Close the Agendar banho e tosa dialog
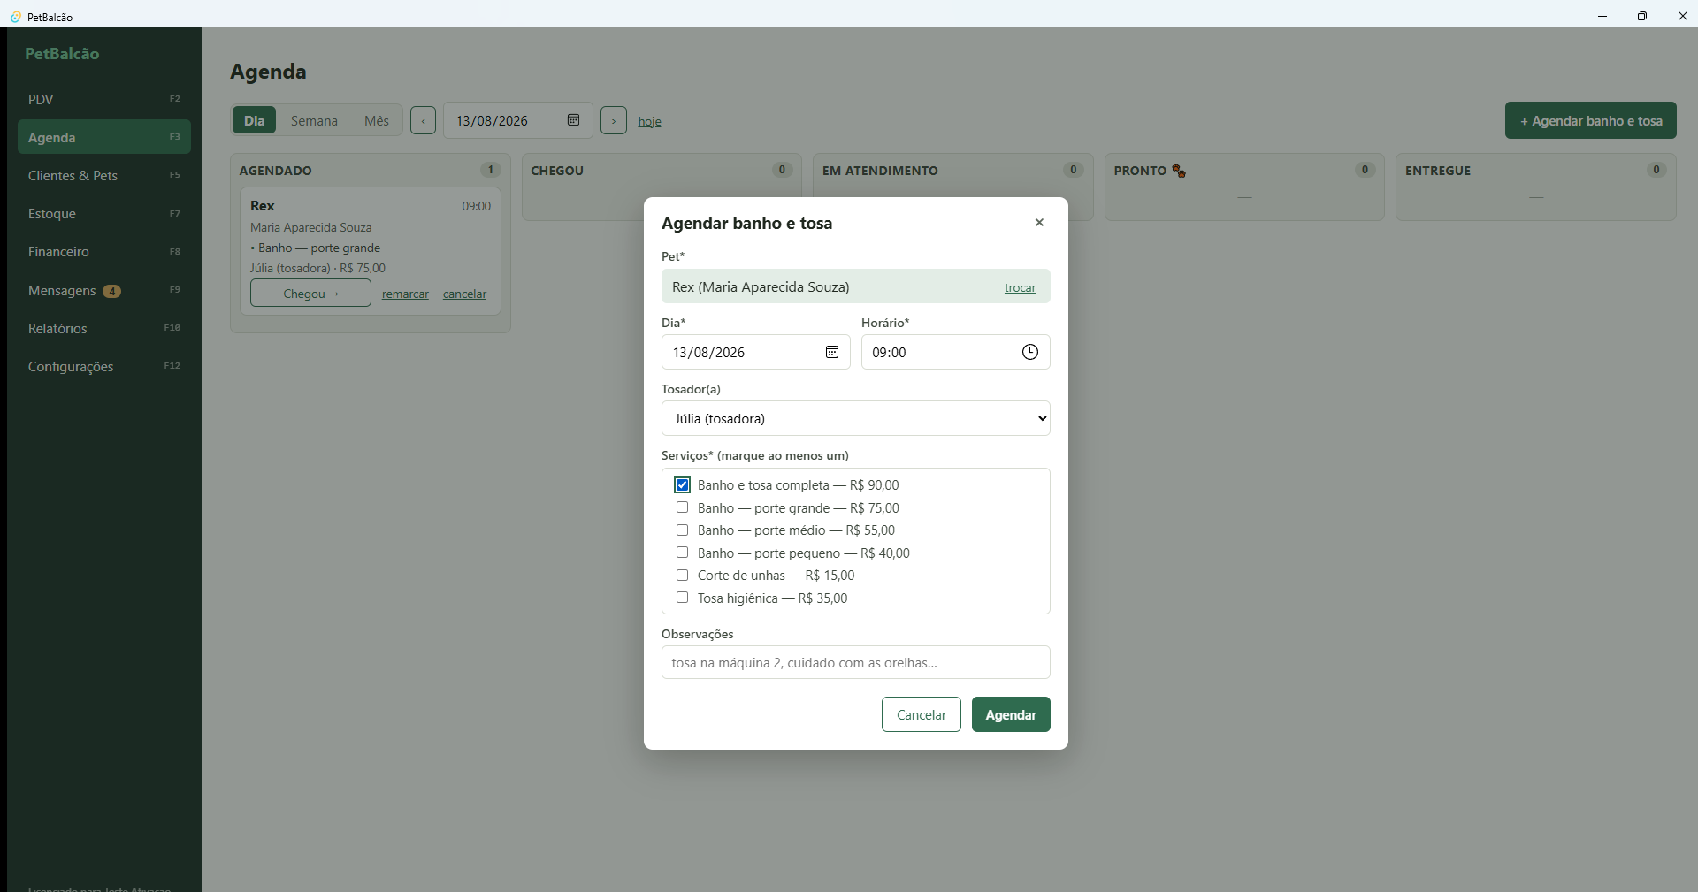 coord(1039,223)
